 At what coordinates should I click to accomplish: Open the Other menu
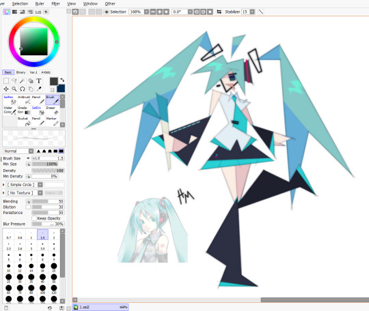[x=110, y=4]
